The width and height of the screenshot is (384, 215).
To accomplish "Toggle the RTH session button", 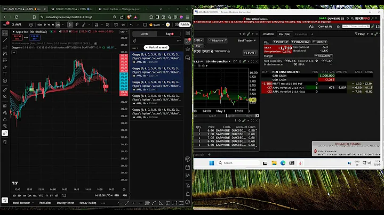I will tap(117, 195).
